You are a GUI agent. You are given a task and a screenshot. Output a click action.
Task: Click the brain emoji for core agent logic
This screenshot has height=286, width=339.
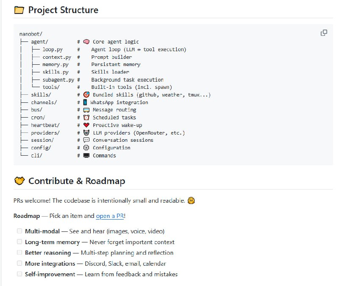[86, 42]
